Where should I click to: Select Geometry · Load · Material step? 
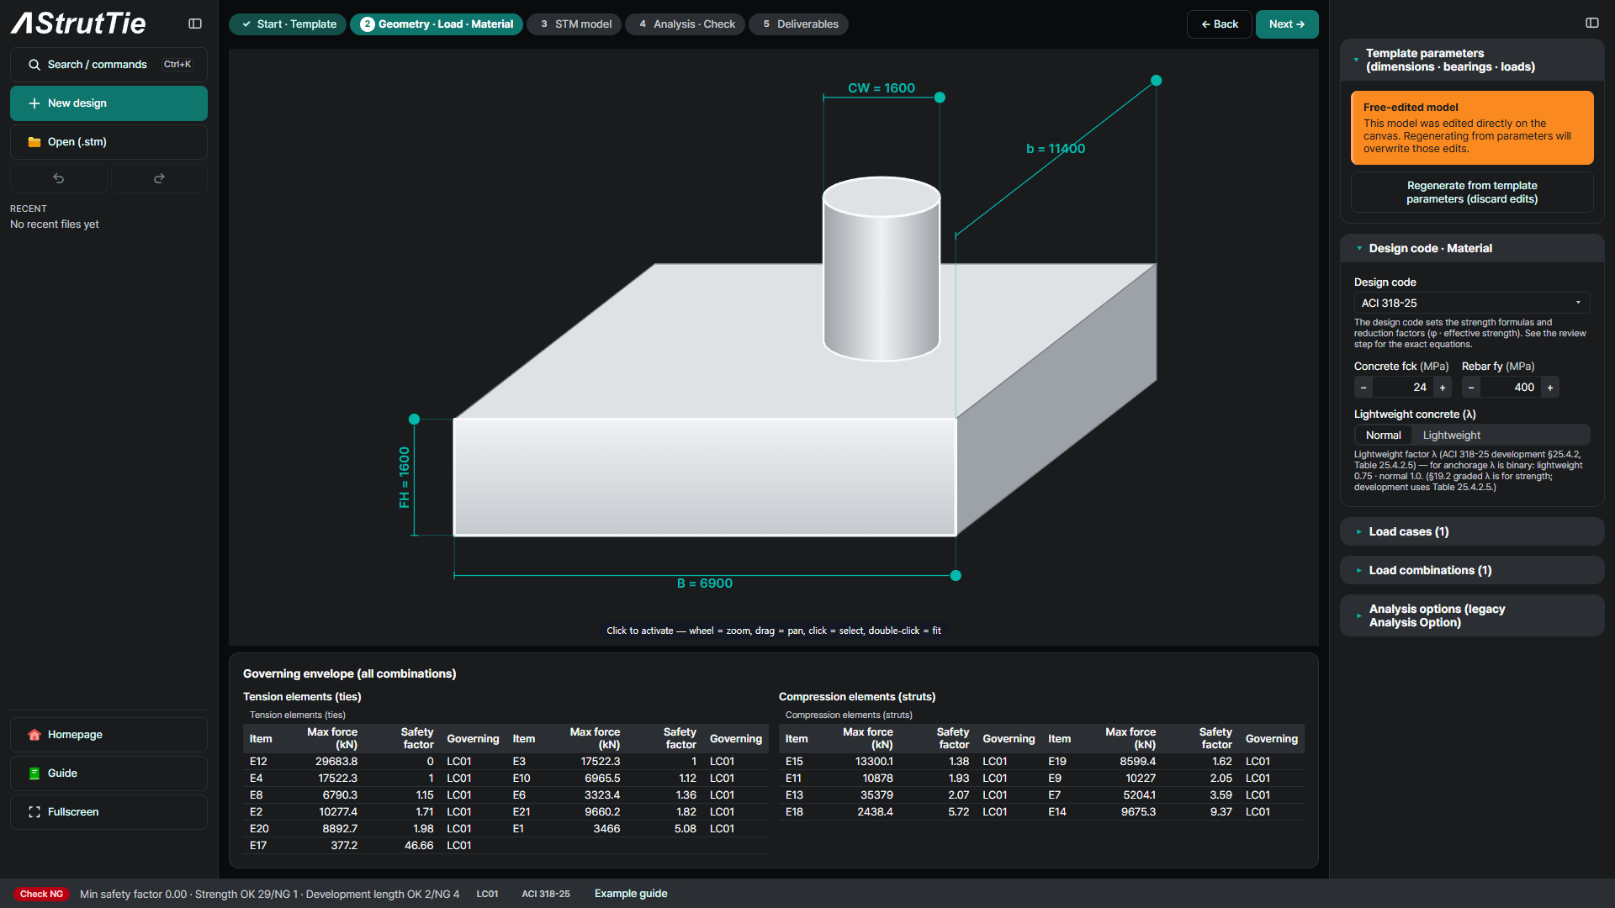tap(437, 24)
